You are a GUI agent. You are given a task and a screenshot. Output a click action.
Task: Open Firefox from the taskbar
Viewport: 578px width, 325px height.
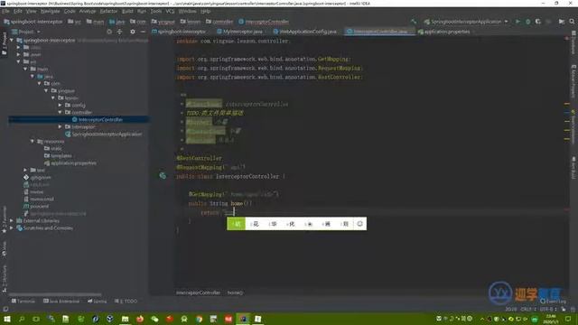click(140, 319)
